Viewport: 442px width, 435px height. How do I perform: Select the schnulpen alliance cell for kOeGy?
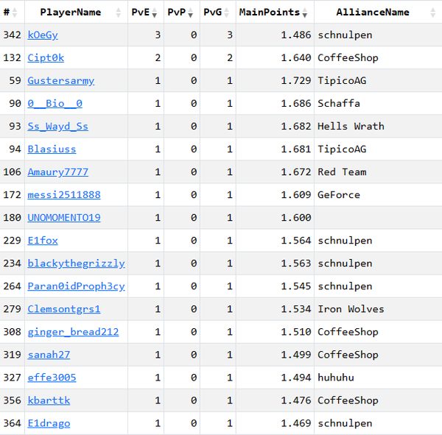pyautogui.click(x=345, y=35)
